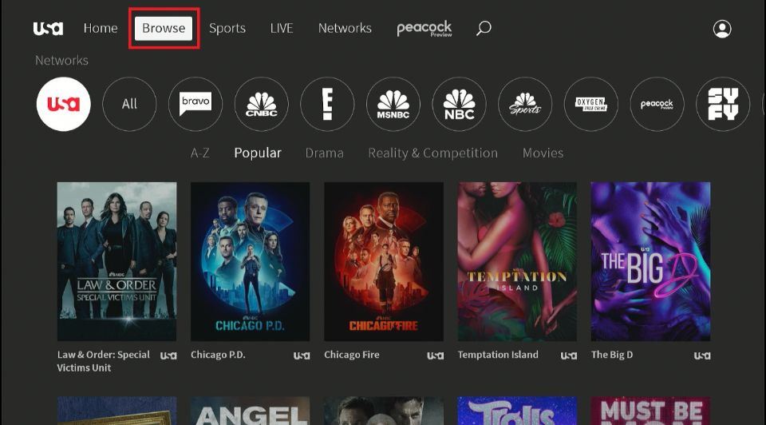Click USA logo beside Law & Order title
The height and width of the screenshot is (425, 766).
click(x=168, y=355)
